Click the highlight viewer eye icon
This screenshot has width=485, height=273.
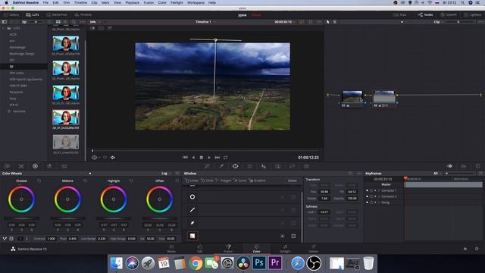449,166
